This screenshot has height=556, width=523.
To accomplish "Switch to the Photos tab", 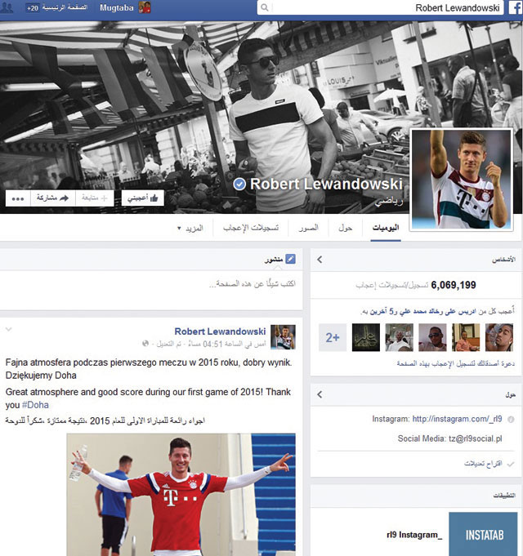I will (x=308, y=228).
